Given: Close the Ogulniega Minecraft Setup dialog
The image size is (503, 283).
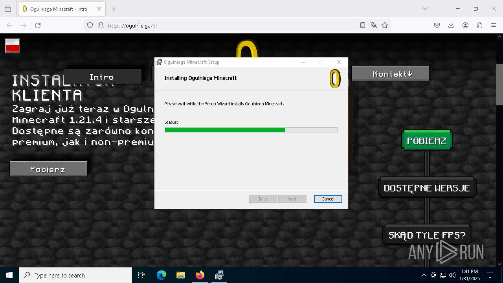Looking at the screenshot, I should (x=339, y=62).
